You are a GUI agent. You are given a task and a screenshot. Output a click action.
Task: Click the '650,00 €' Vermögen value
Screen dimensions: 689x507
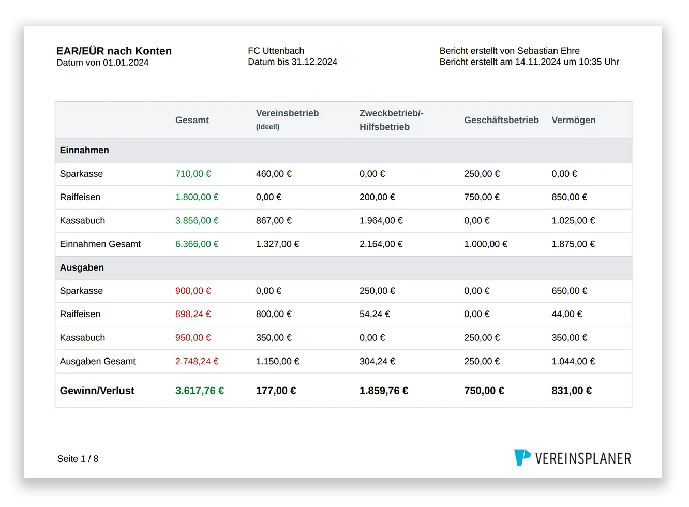[569, 291]
